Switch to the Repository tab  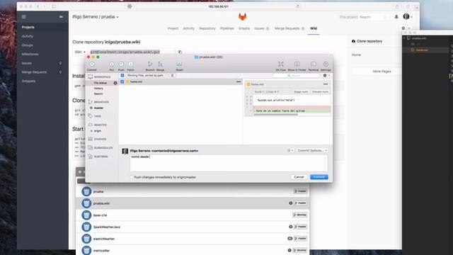(207, 28)
